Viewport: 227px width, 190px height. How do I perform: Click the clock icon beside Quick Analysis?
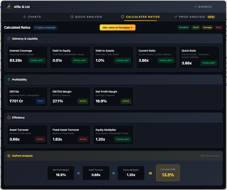tap(71, 17)
